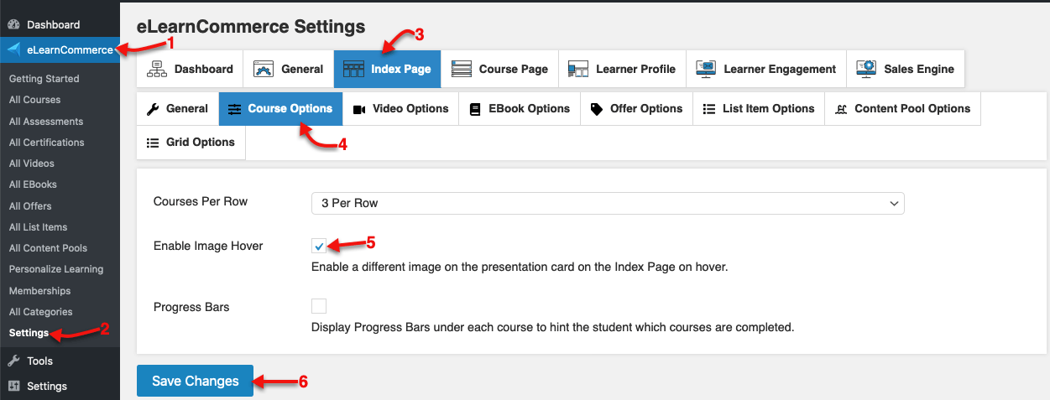Click the camera icon on Video Options

click(x=359, y=109)
